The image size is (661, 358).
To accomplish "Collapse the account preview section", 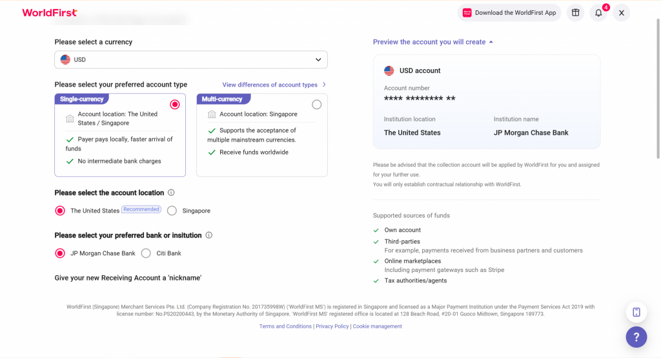I will pyautogui.click(x=432, y=42).
